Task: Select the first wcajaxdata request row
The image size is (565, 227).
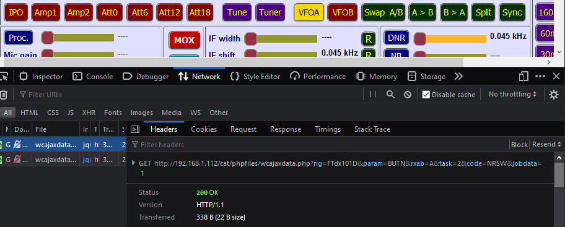Action: click(x=63, y=145)
